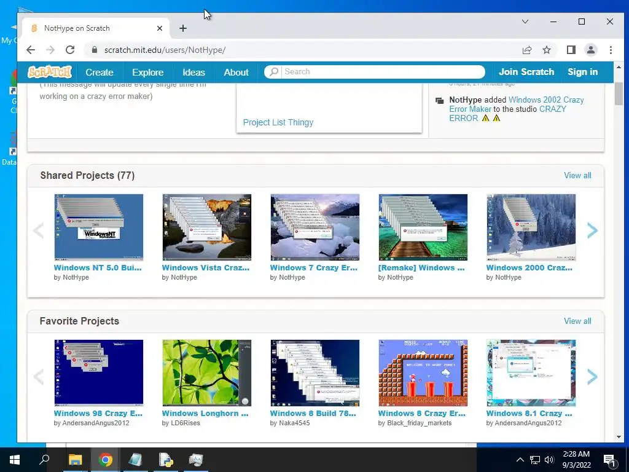Open the Windows Longhorn ... project thumbnail
The width and height of the screenshot is (629, 472).
[206, 373]
